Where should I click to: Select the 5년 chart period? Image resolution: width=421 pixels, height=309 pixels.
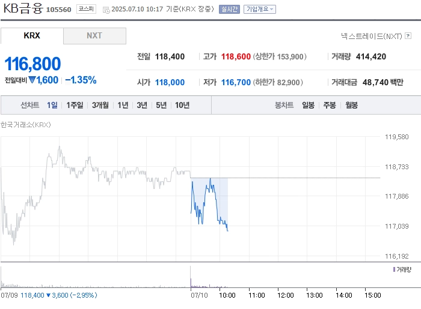click(161, 105)
